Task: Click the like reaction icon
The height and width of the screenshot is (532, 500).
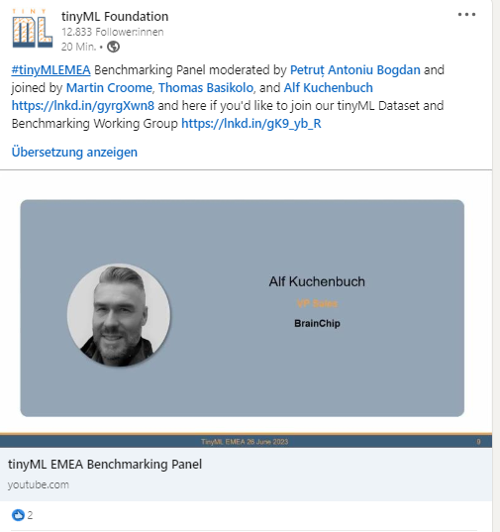Action: pyautogui.click(x=18, y=515)
